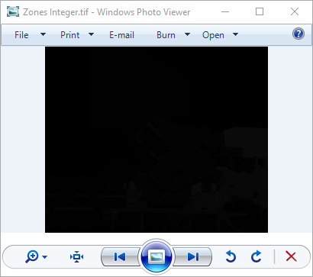
Task: Skip to the next image
Action: pyautogui.click(x=193, y=257)
